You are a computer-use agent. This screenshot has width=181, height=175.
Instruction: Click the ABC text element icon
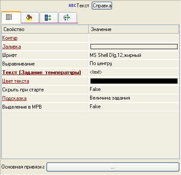(72, 6)
